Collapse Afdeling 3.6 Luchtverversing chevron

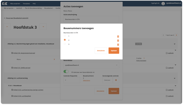[174, 78]
